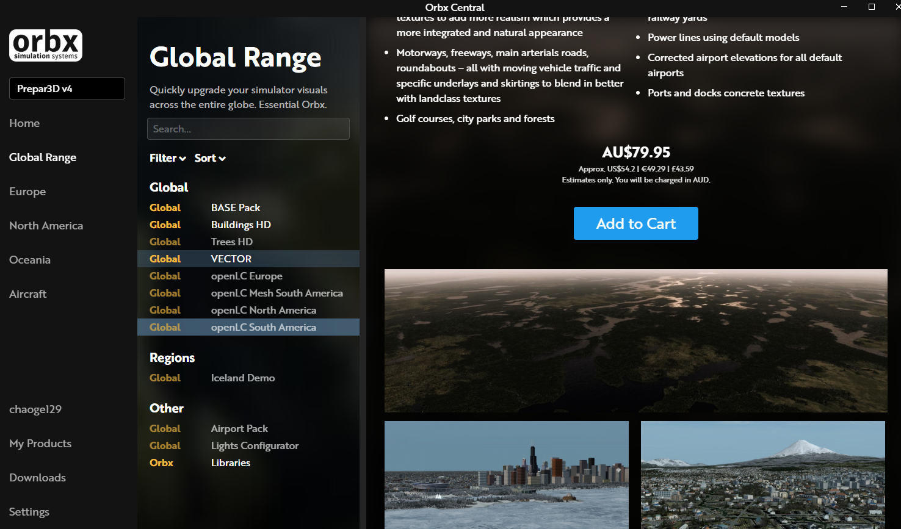Viewport: 901px width, 529px height.
Task: Expand the Sort dropdown
Action: point(210,158)
